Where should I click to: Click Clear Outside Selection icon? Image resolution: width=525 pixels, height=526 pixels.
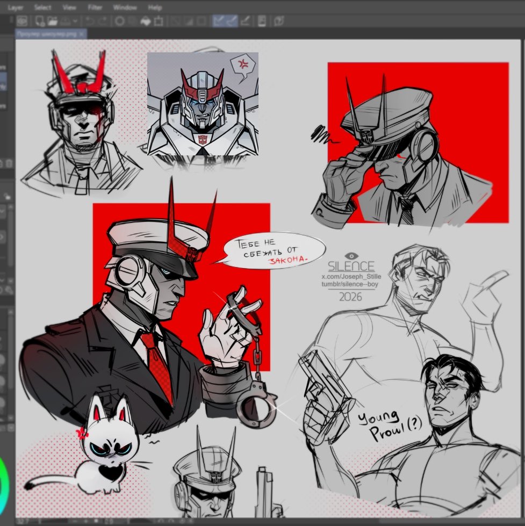click(x=133, y=21)
